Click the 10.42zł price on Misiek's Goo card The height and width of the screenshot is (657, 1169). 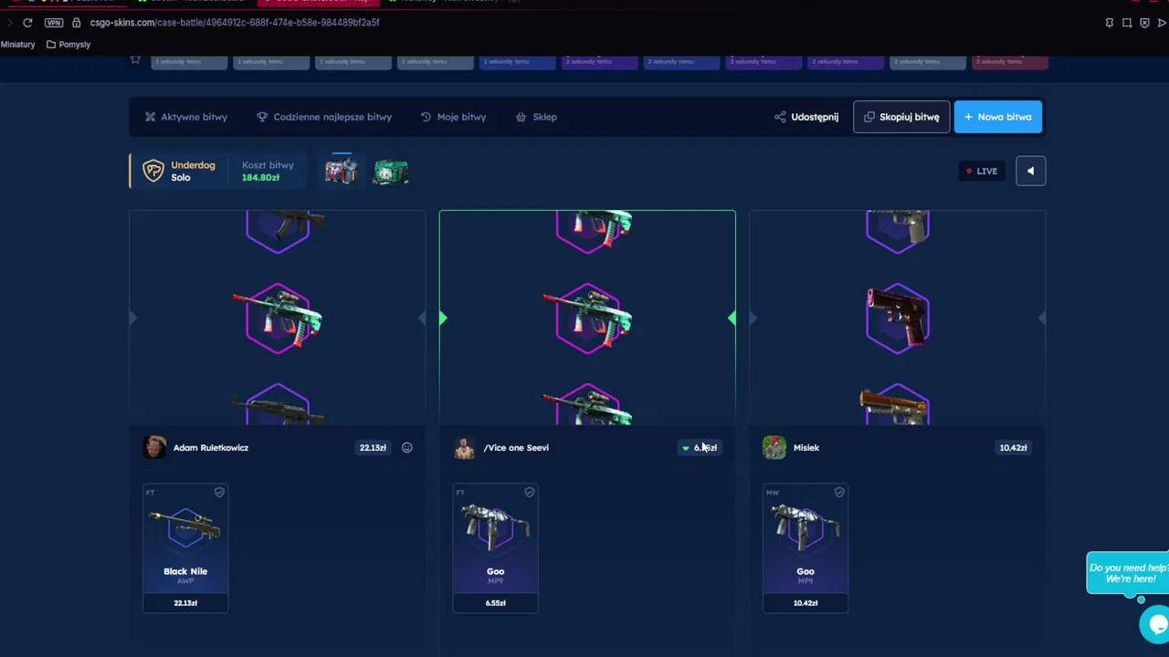click(x=806, y=602)
